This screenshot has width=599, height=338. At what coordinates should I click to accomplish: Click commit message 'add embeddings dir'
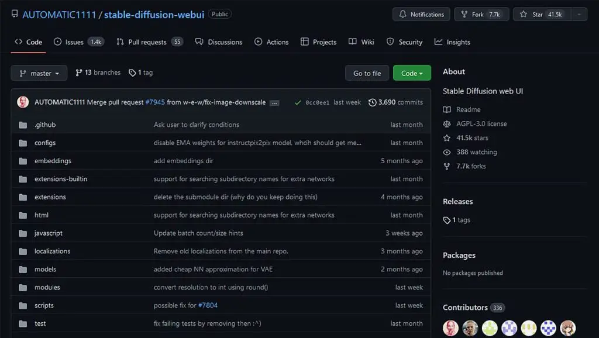tap(183, 161)
